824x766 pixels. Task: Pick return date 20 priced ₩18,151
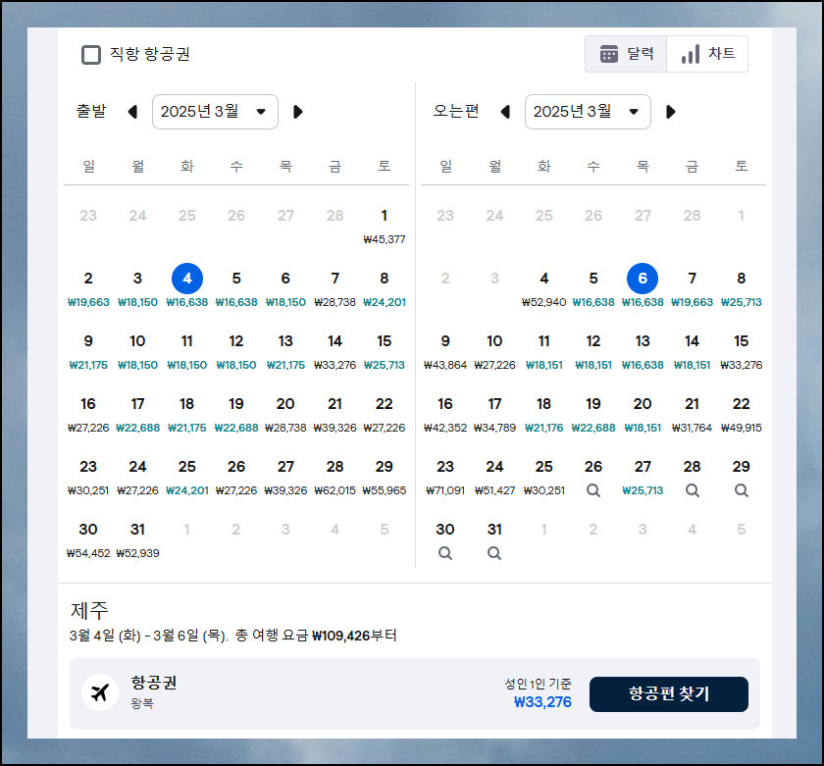[x=643, y=414]
